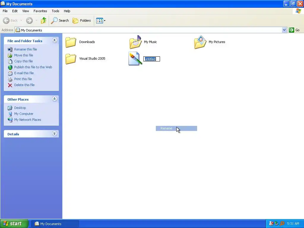Click Move this file link

coord(24,55)
